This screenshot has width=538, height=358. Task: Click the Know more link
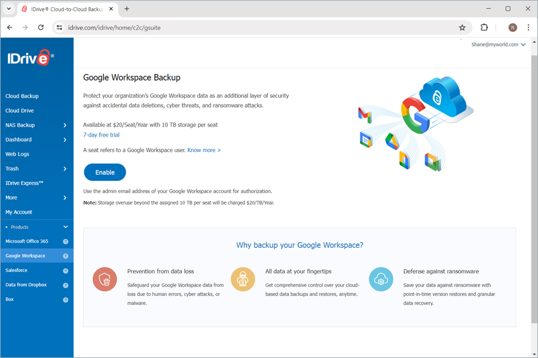(204, 150)
